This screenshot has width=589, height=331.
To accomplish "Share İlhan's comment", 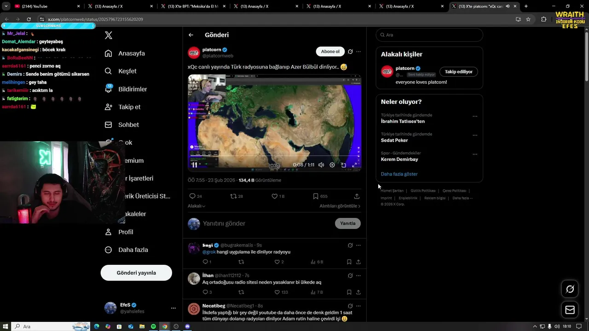I will [x=358, y=292].
